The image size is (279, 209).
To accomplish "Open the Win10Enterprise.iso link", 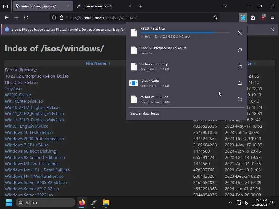I will pyautogui.click(x=24, y=101).
